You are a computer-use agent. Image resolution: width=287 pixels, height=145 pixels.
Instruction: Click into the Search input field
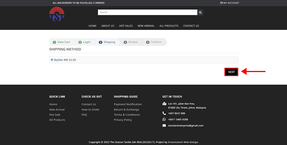pyautogui.click(x=148, y=12)
